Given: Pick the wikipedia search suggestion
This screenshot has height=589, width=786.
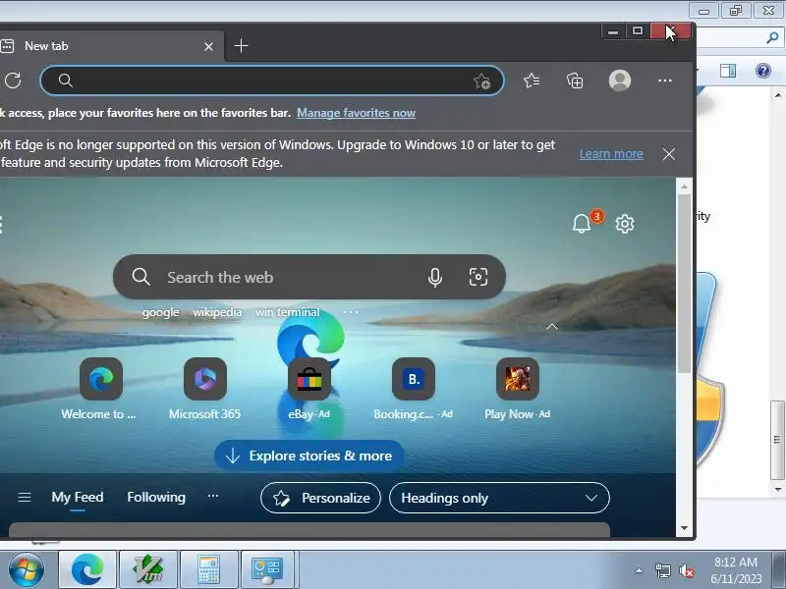Looking at the screenshot, I should 217,312.
